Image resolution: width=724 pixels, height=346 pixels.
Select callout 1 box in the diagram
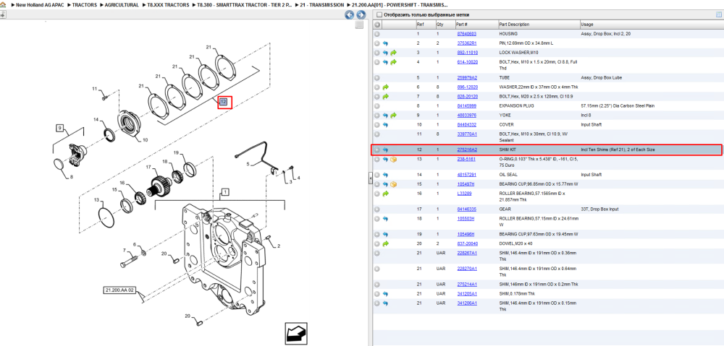(225, 191)
